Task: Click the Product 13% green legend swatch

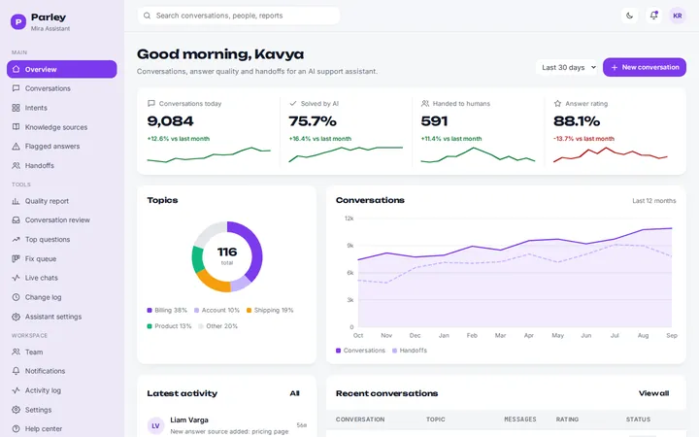Action: 150,326
